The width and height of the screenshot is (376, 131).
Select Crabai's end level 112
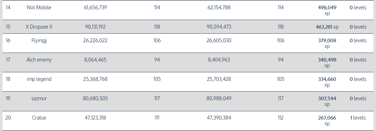pyautogui.click(x=280, y=118)
